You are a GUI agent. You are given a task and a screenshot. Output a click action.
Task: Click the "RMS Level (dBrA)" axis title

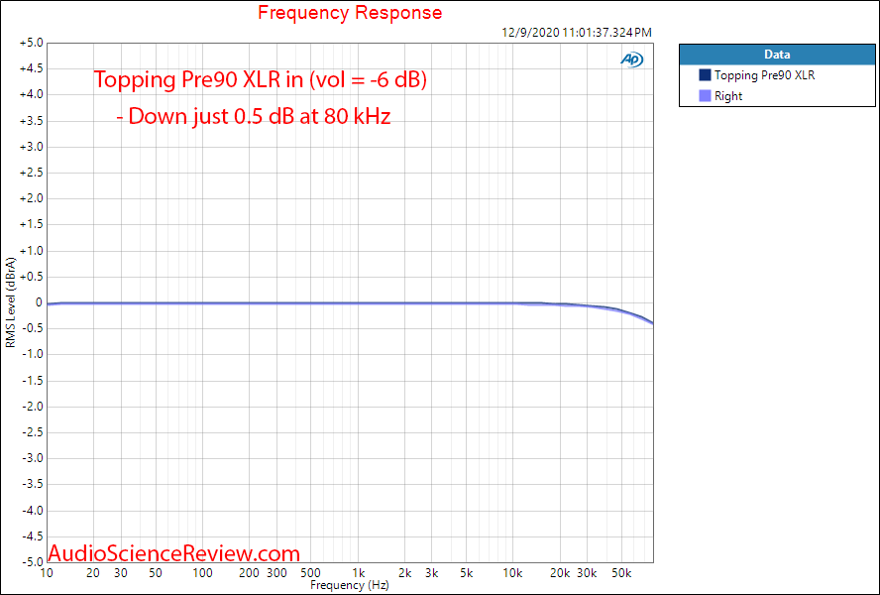[11, 302]
